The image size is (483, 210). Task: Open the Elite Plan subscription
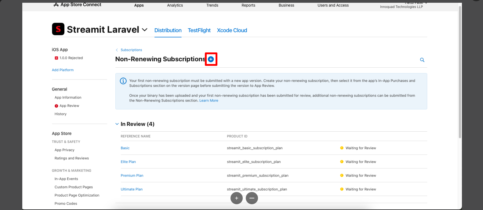click(x=128, y=162)
